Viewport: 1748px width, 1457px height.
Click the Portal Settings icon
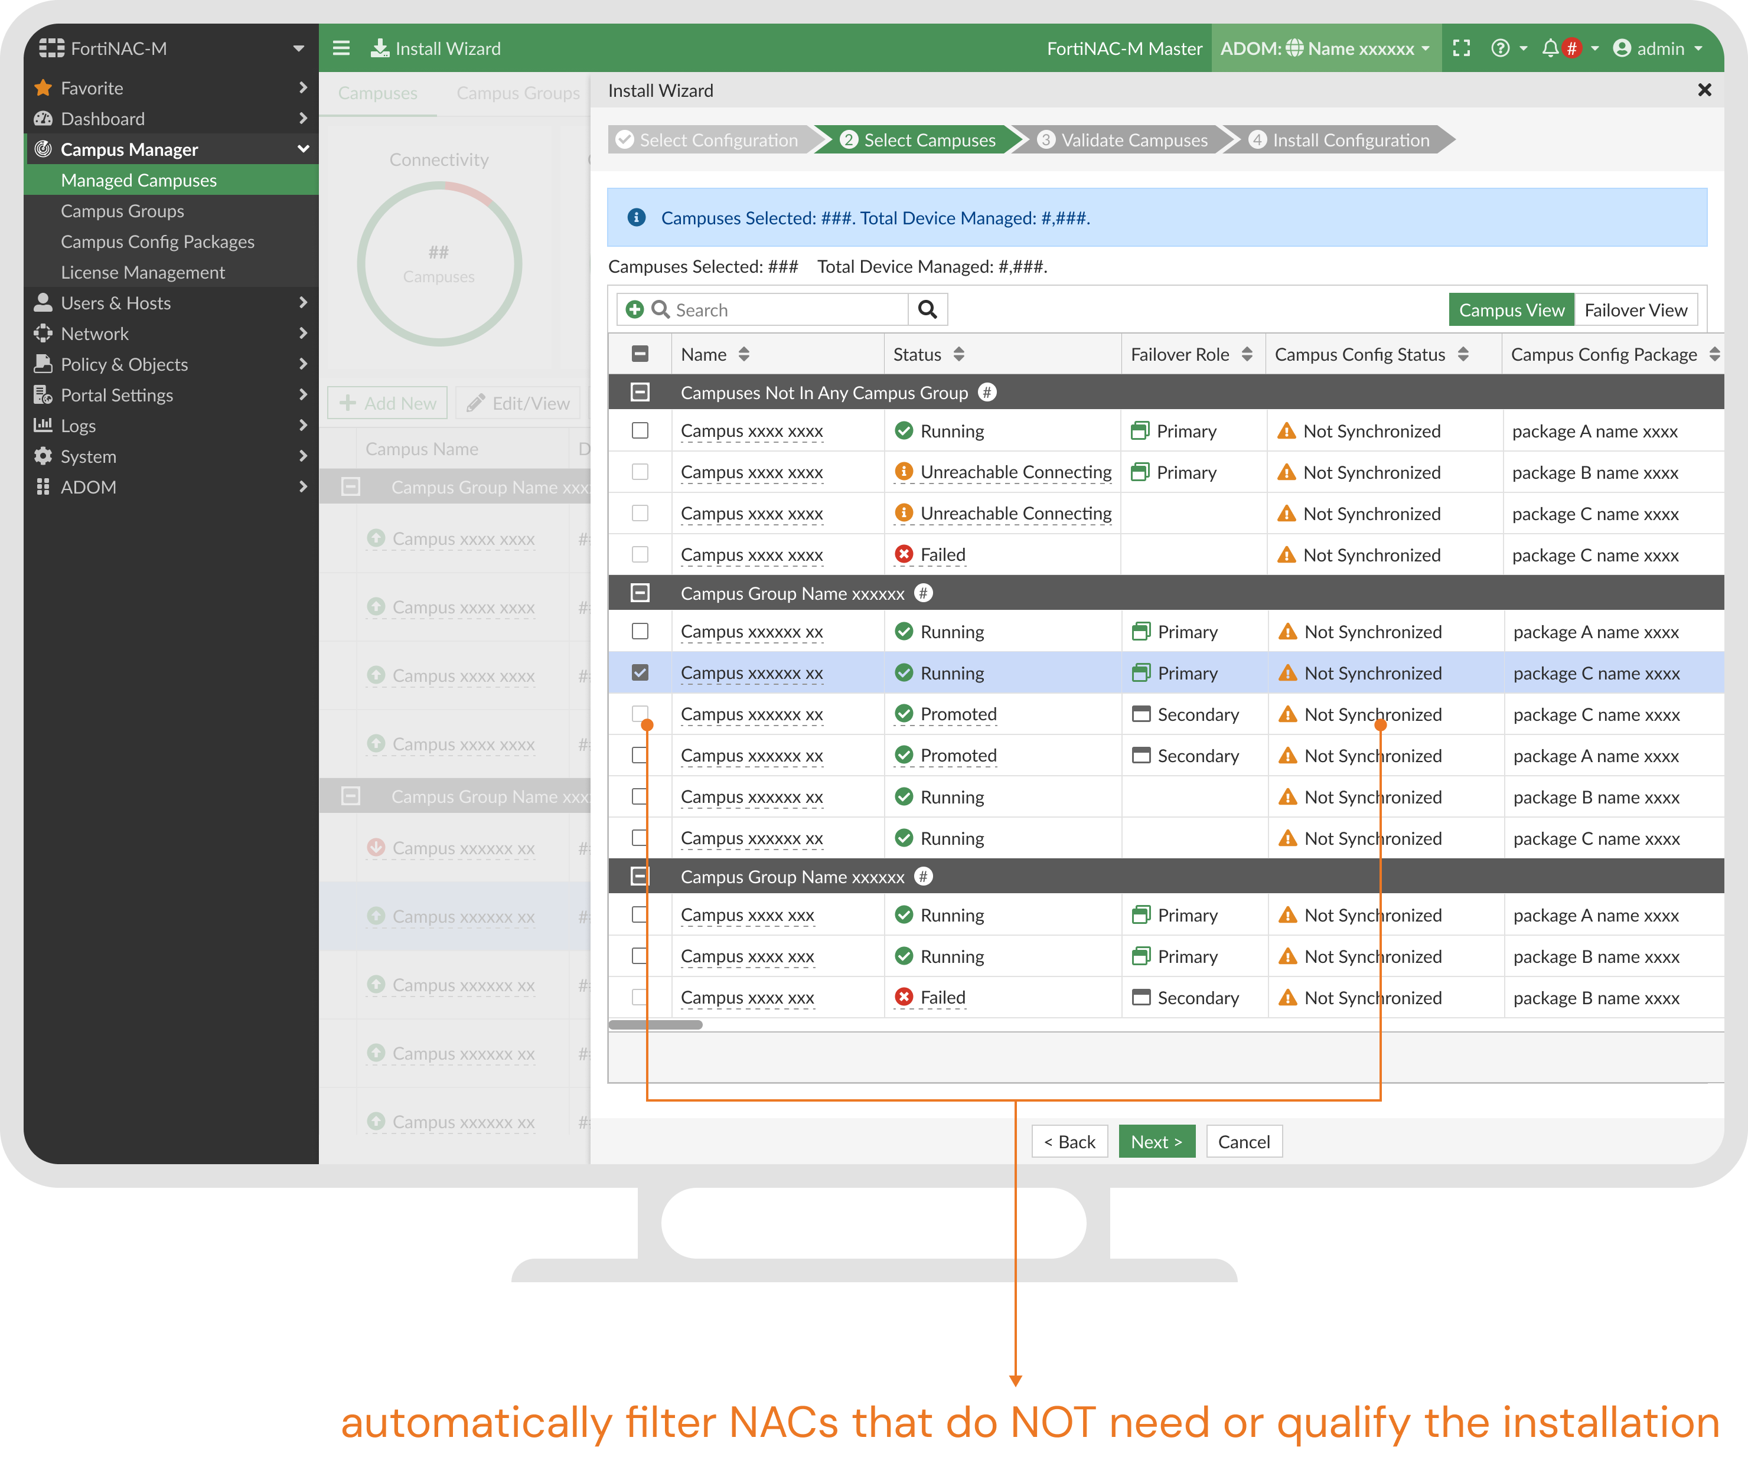[43, 394]
